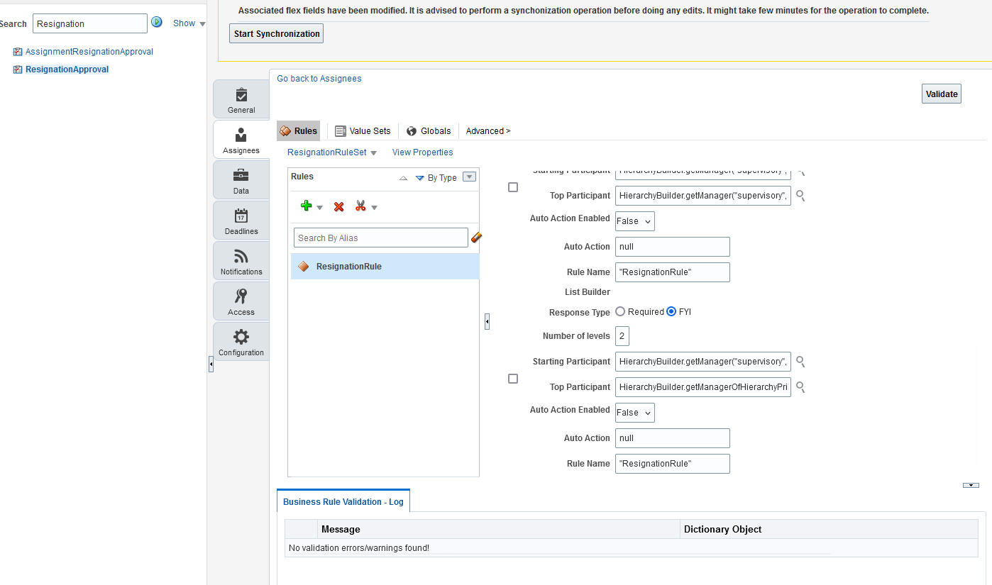The width and height of the screenshot is (992, 585).
Task: Open Business Rule Validation - Log tab
Action: coord(343,501)
